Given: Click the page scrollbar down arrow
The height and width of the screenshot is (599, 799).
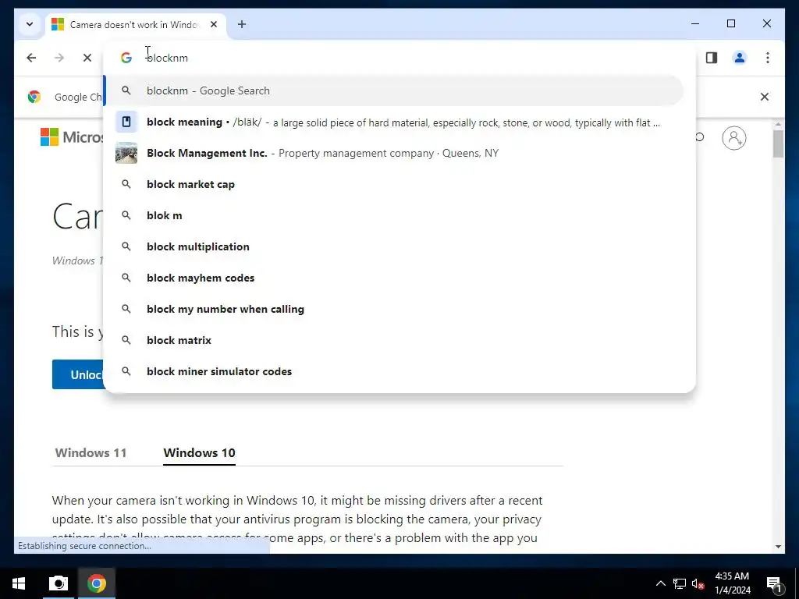Looking at the screenshot, I should click(778, 547).
